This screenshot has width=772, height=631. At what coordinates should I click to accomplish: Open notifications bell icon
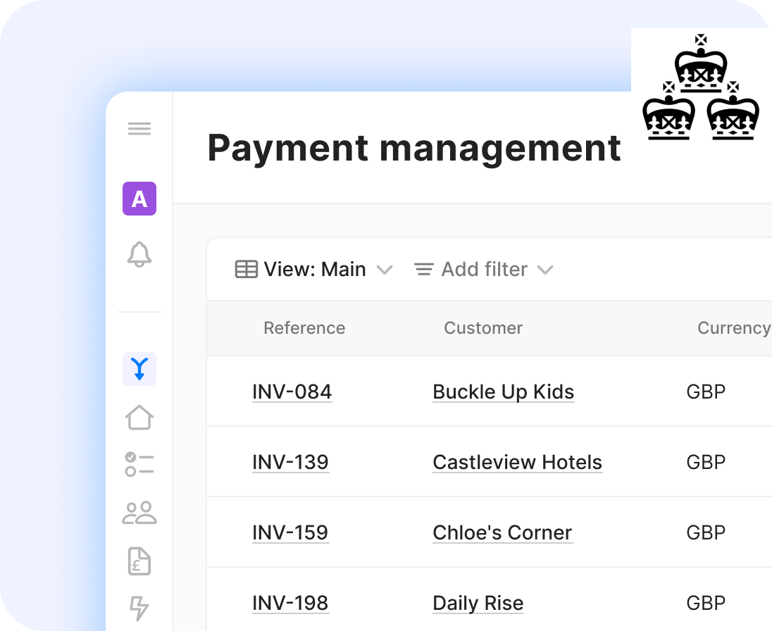click(139, 254)
